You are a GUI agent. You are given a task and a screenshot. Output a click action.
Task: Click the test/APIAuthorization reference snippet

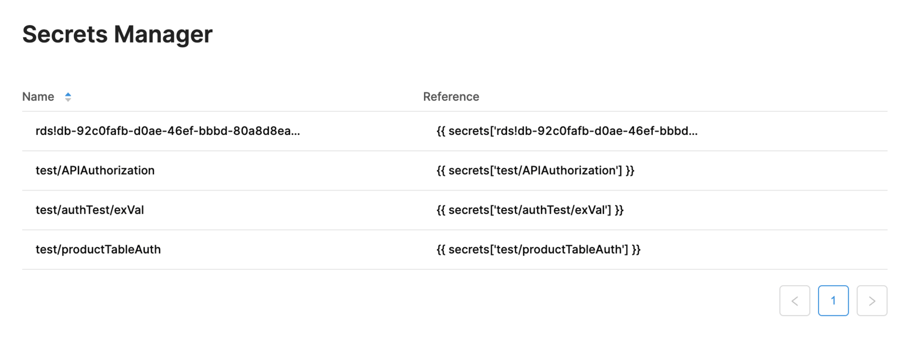[x=535, y=170]
